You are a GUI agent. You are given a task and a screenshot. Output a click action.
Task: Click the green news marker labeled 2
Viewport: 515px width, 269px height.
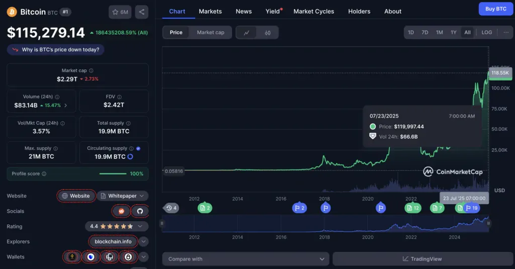pyautogui.click(x=205, y=208)
